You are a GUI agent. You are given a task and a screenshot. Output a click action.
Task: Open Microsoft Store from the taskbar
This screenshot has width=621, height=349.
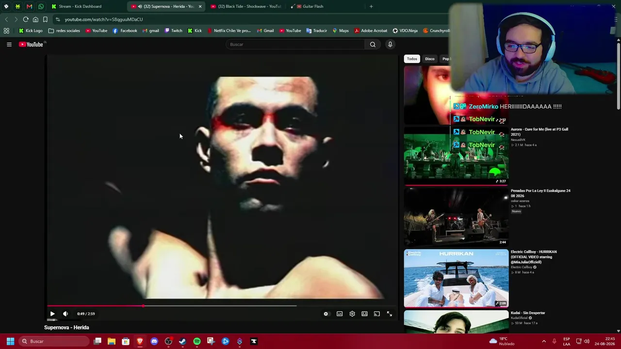tap(126, 341)
